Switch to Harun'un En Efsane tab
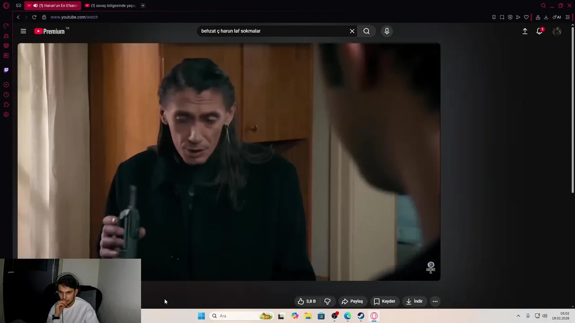 (x=53, y=5)
